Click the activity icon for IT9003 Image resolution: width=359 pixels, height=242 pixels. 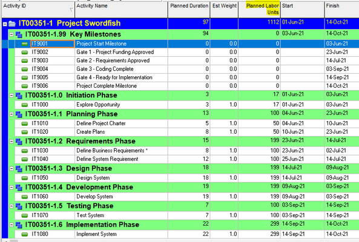click(24, 61)
